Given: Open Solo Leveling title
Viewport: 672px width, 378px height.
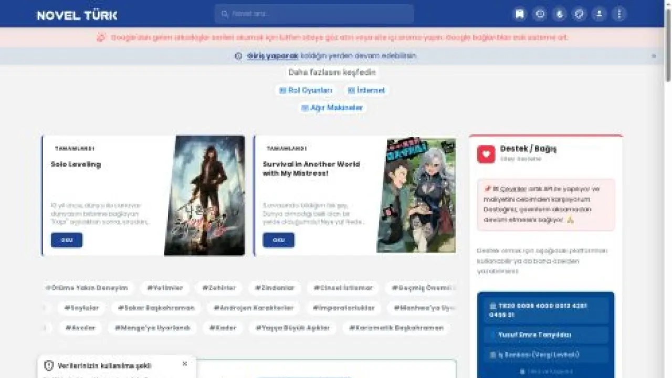Looking at the screenshot, I should click(76, 164).
